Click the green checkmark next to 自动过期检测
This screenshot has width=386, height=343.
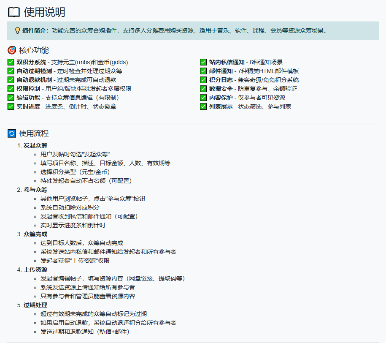[x=11, y=71]
